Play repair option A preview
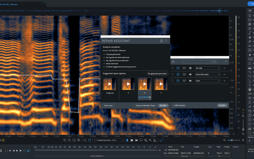 (x=128, y=84)
